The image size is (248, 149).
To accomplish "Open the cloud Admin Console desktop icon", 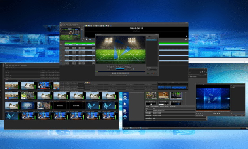I will click(x=125, y=117).
